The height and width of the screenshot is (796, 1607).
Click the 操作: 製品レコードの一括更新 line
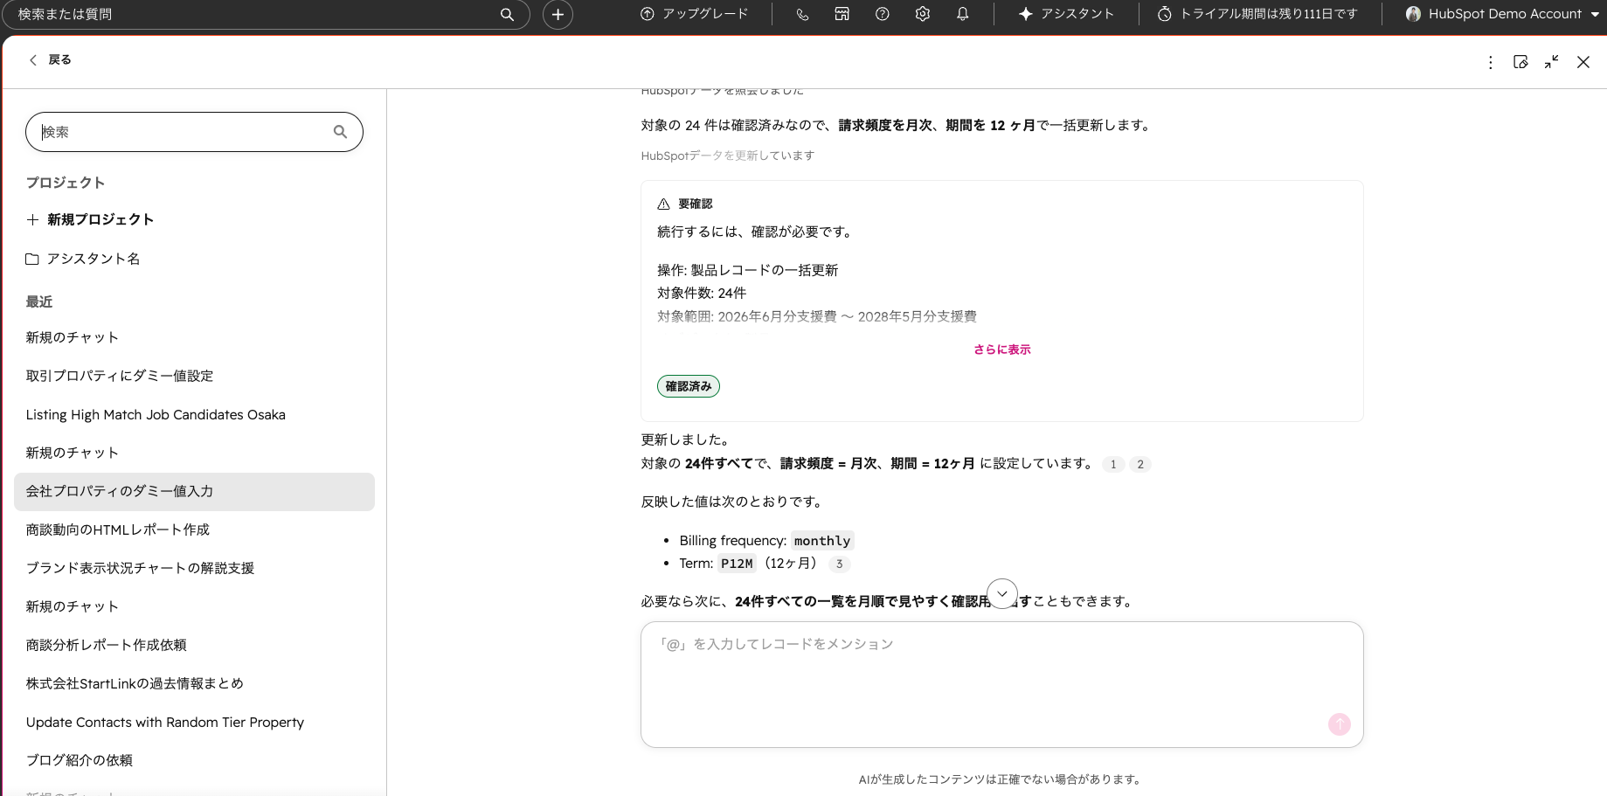click(x=748, y=271)
